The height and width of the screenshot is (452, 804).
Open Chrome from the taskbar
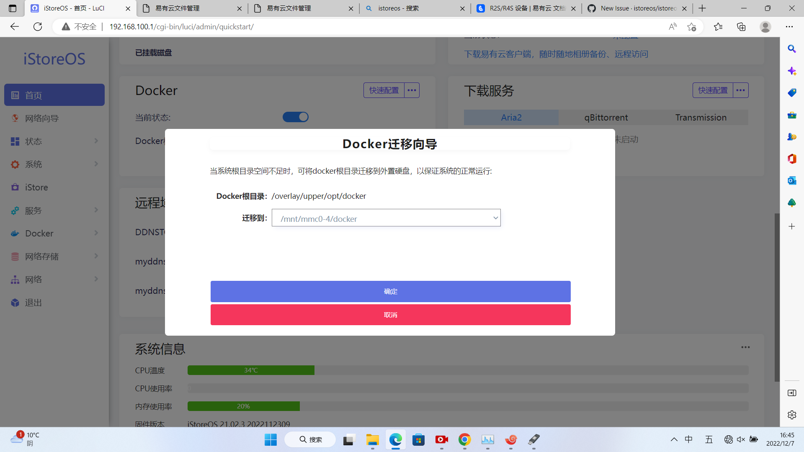click(465, 440)
